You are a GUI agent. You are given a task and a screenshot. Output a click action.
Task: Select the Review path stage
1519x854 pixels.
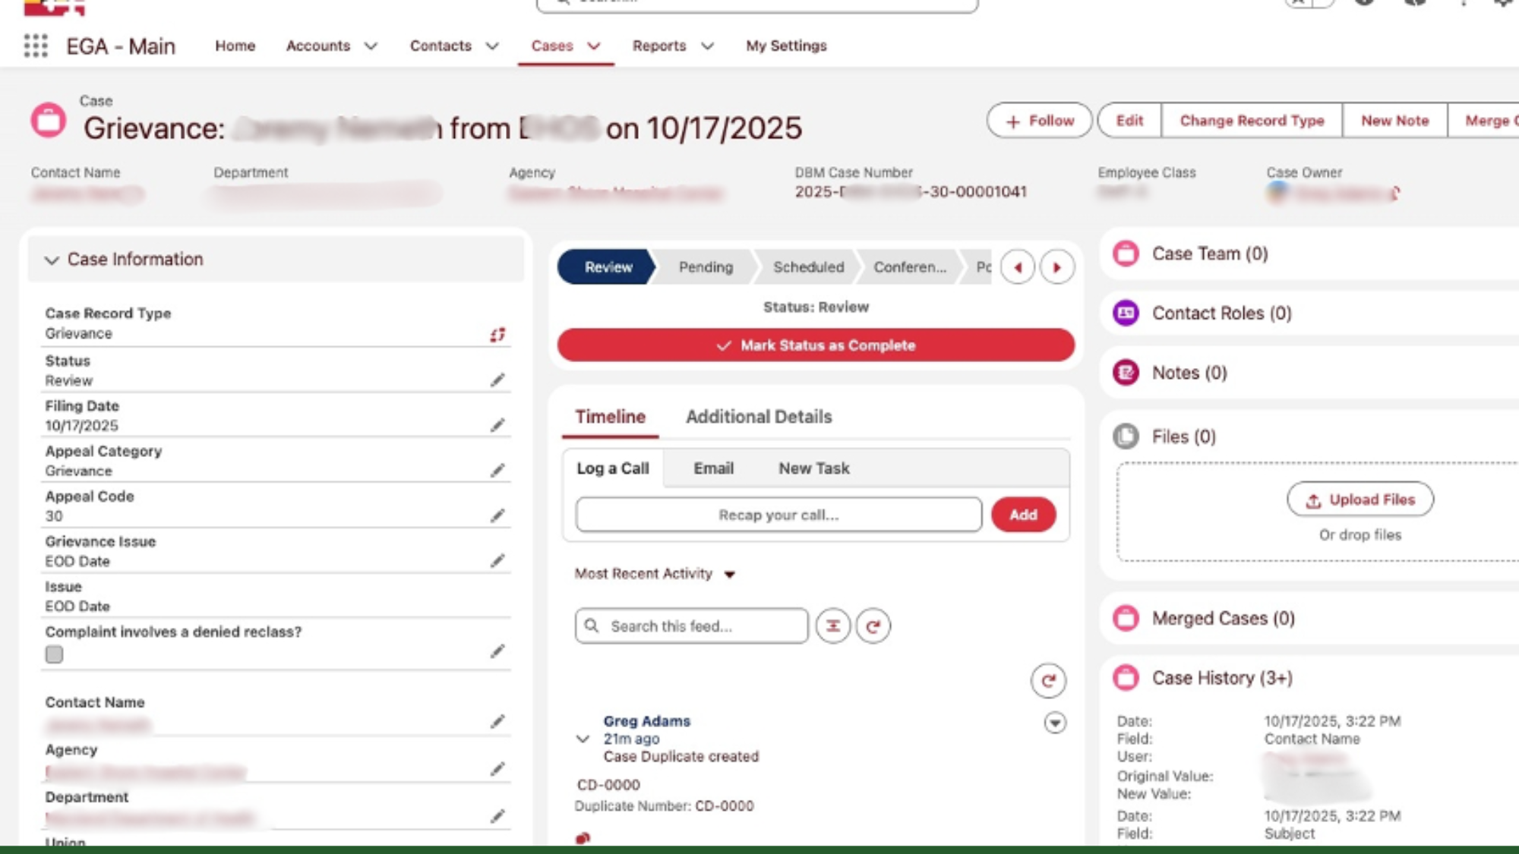point(607,267)
